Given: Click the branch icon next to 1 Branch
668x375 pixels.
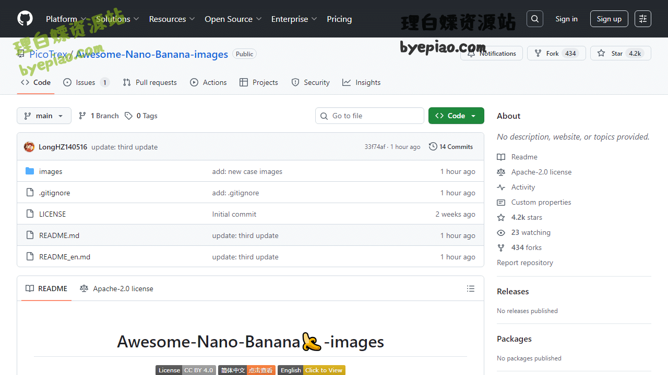Looking at the screenshot, I should pyautogui.click(x=82, y=116).
